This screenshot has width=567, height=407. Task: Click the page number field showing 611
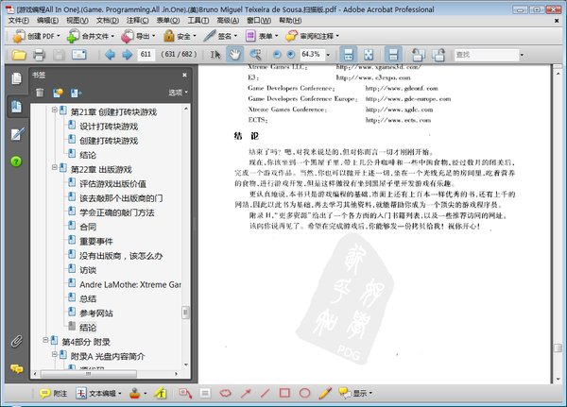click(146, 55)
